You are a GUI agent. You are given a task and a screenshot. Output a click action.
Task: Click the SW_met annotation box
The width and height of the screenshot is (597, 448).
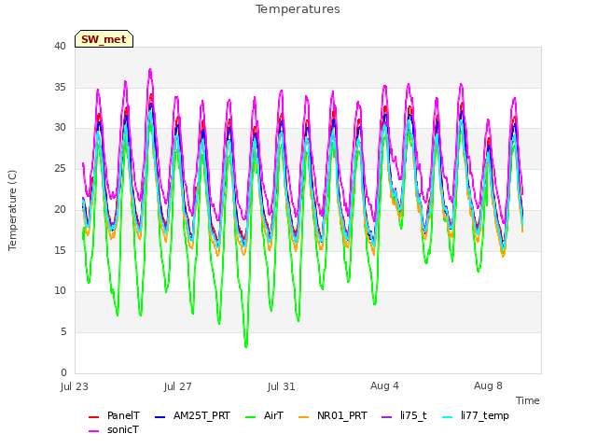(104, 39)
